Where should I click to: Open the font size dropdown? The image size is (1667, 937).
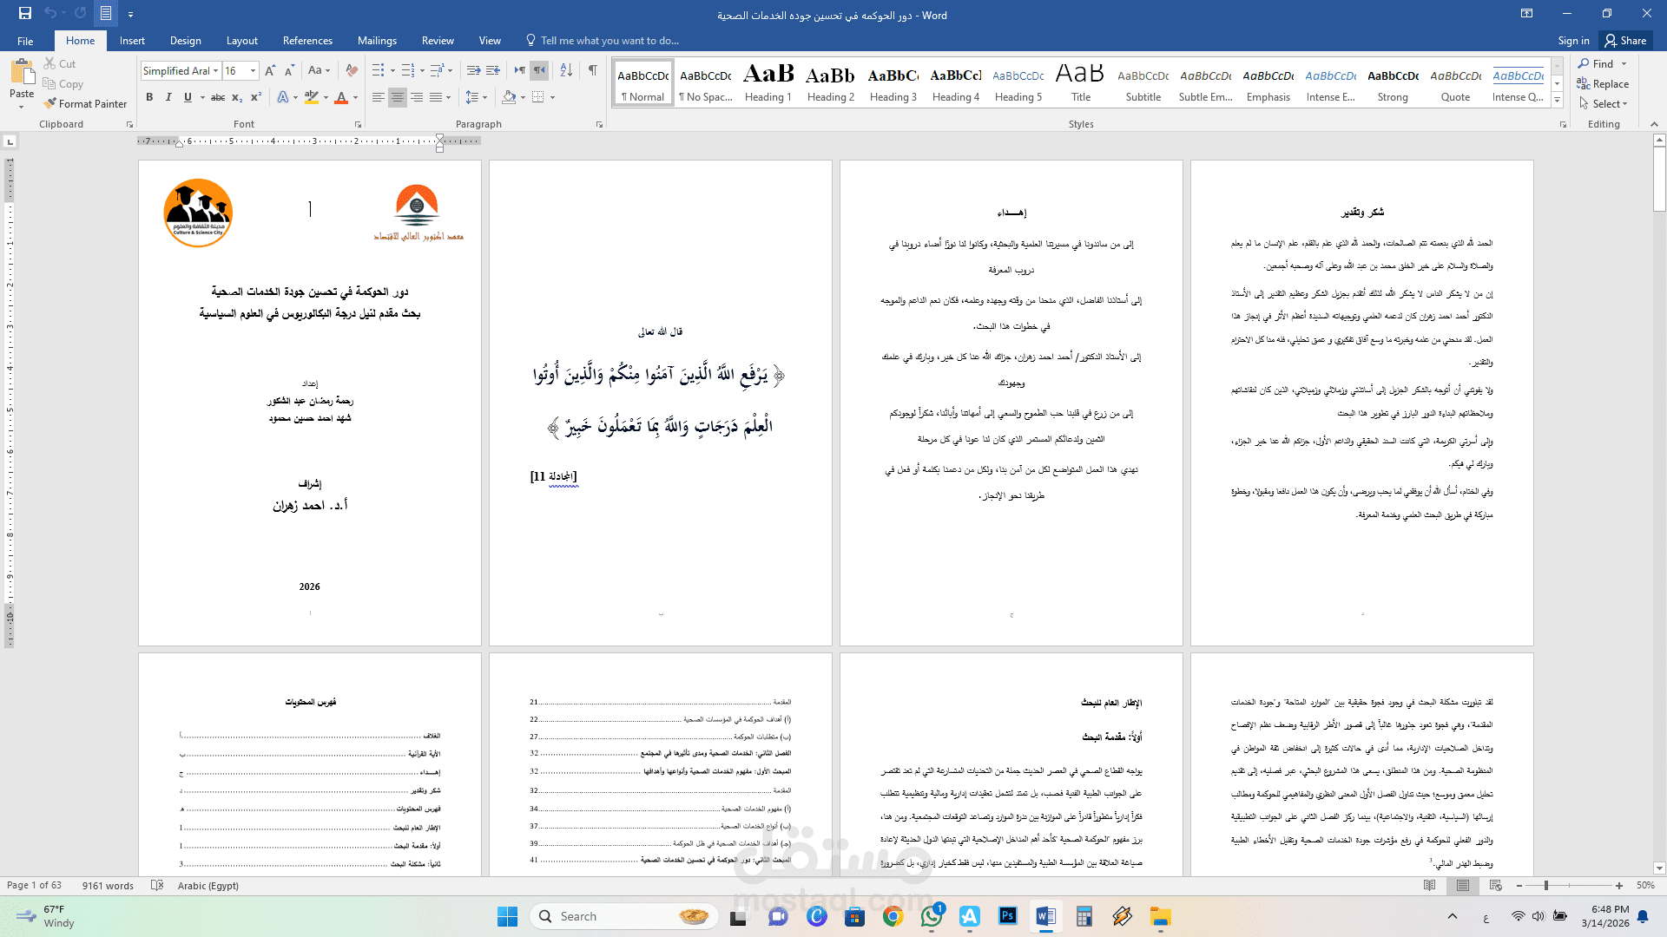click(253, 70)
